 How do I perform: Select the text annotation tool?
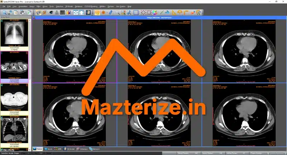tap(199, 13)
